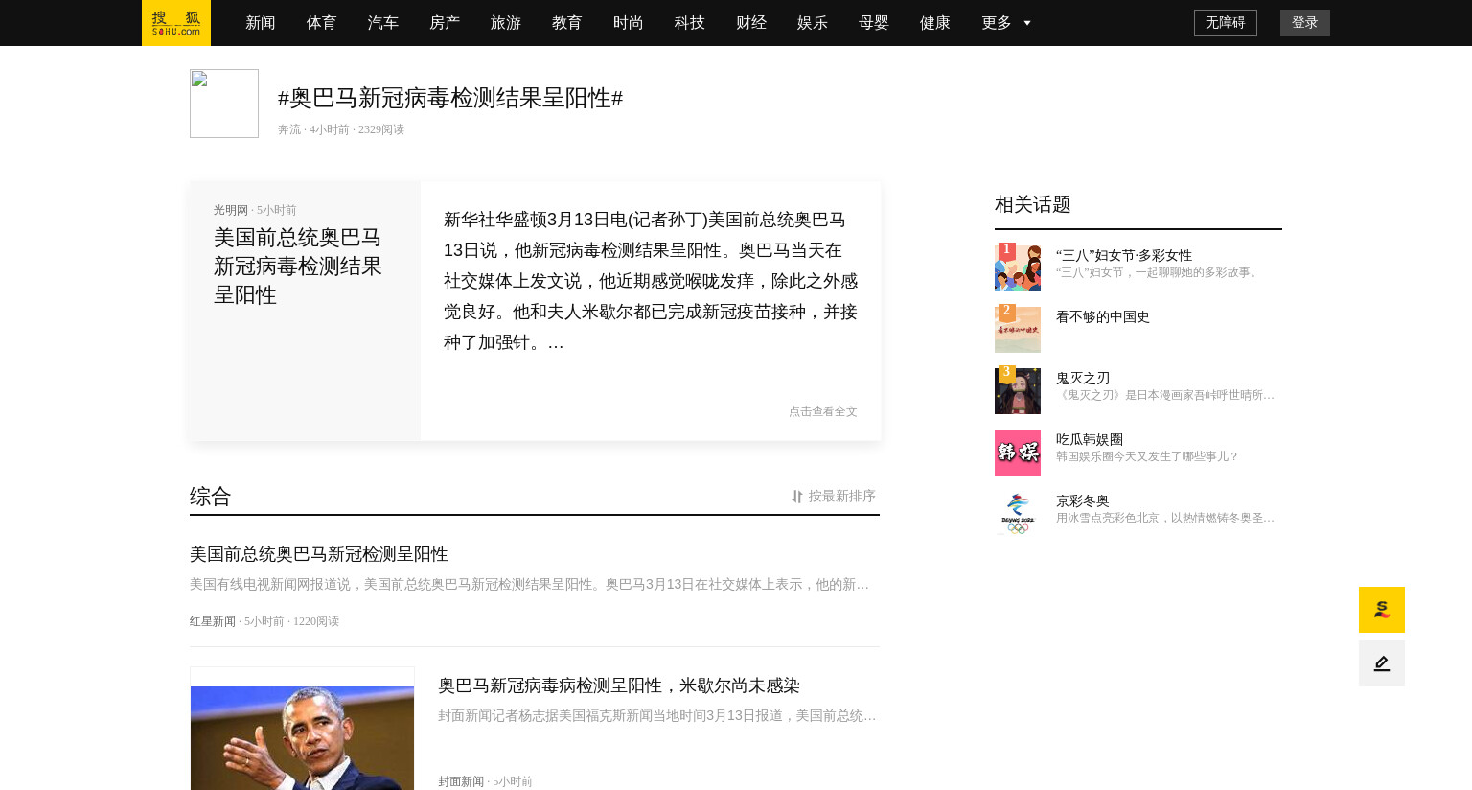The width and height of the screenshot is (1472, 790).
Task: Click the sort arrows icon beside 按最新排序
Action: click(796, 497)
